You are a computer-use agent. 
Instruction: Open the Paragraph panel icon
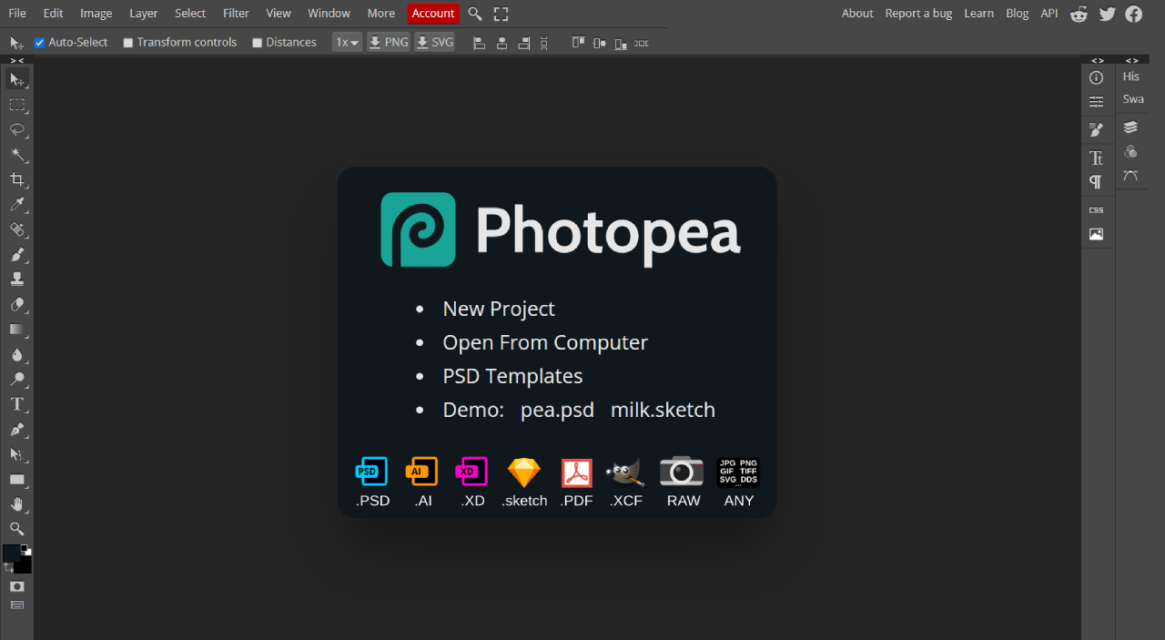pos(1096,181)
